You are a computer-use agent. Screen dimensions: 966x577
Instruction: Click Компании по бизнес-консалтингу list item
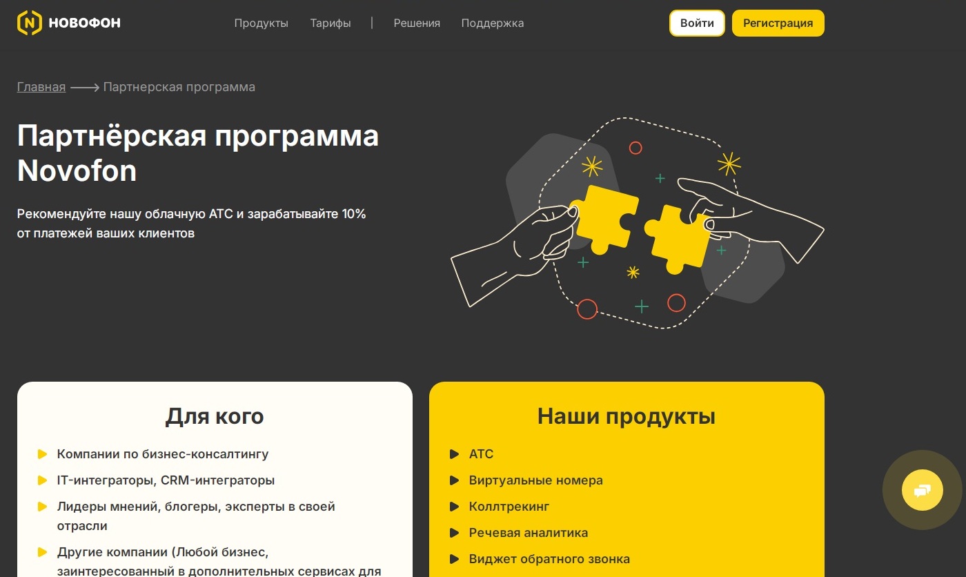(x=163, y=454)
